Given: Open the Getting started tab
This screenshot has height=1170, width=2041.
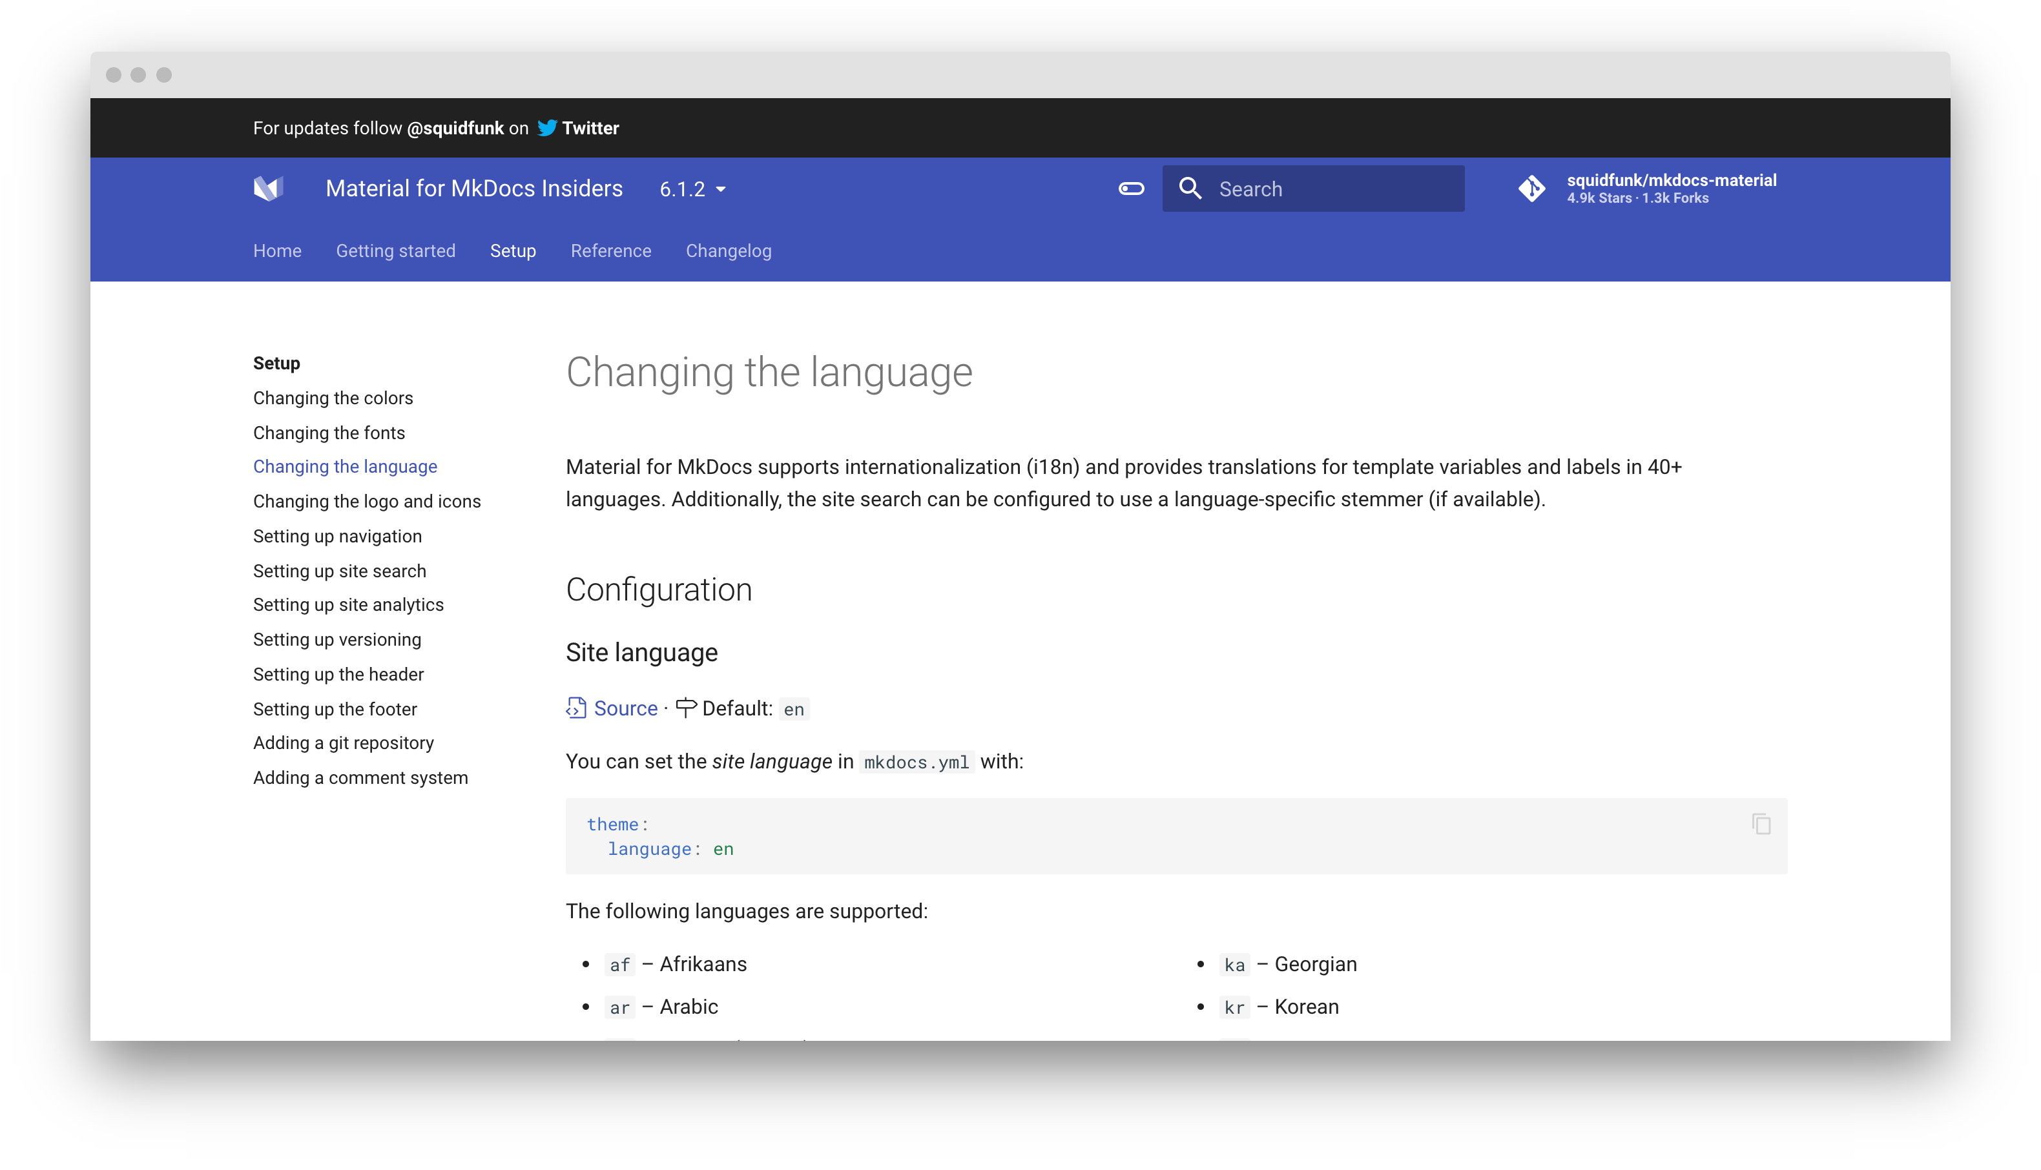Looking at the screenshot, I should click(x=395, y=251).
